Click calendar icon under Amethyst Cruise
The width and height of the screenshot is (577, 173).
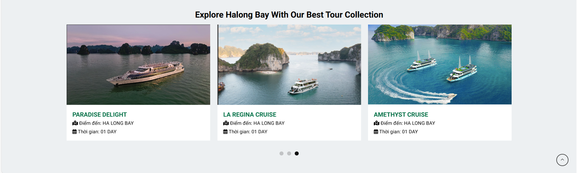tap(376, 131)
